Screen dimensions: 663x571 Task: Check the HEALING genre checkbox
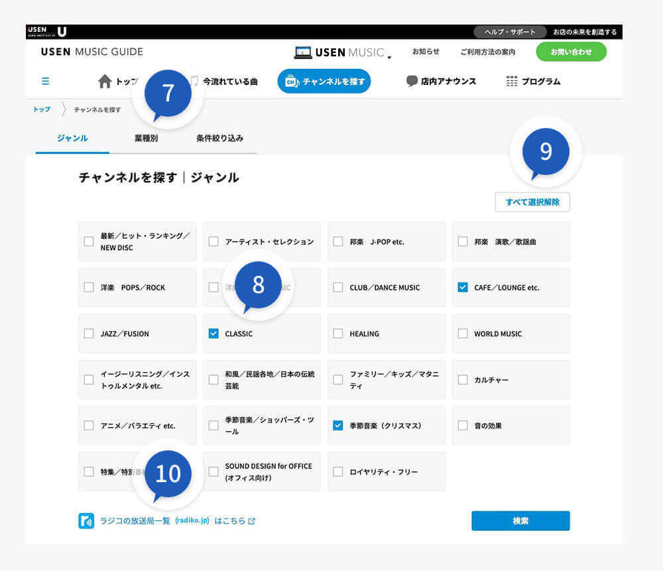pos(338,334)
